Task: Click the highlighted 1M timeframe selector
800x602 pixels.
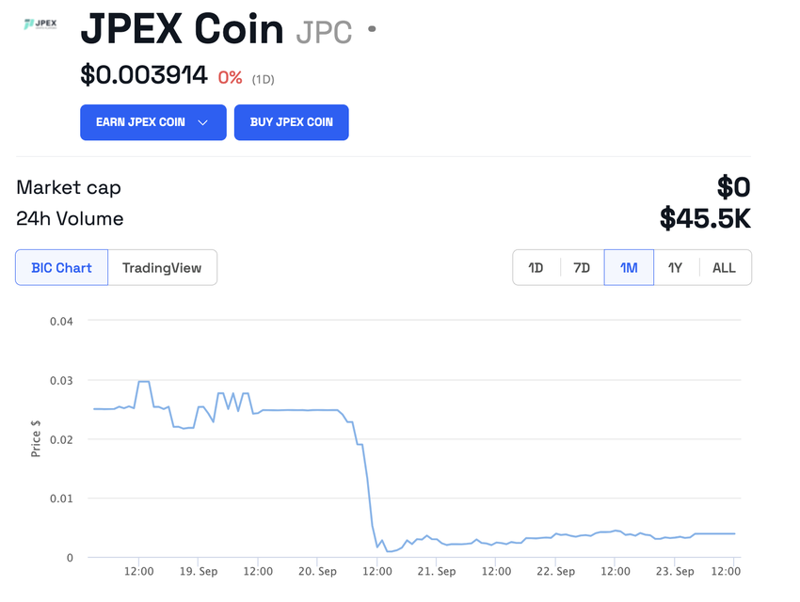Action: click(629, 267)
